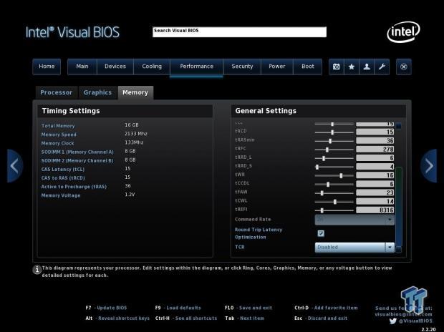Image resolution: width=444 pixels, height=332 pixels.
Task: Open the Graphics tab
Action: click(97, 92)
